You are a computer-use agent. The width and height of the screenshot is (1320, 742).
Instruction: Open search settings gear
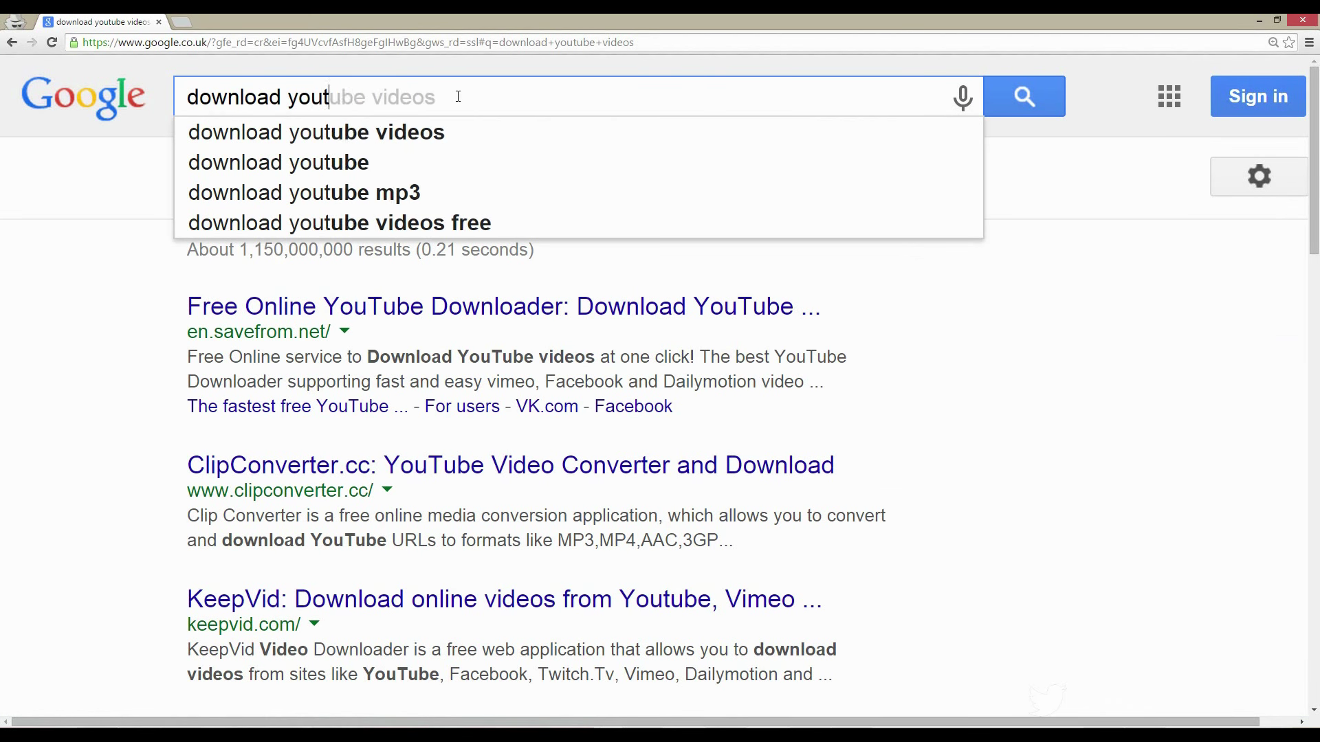pos(1259,177)
